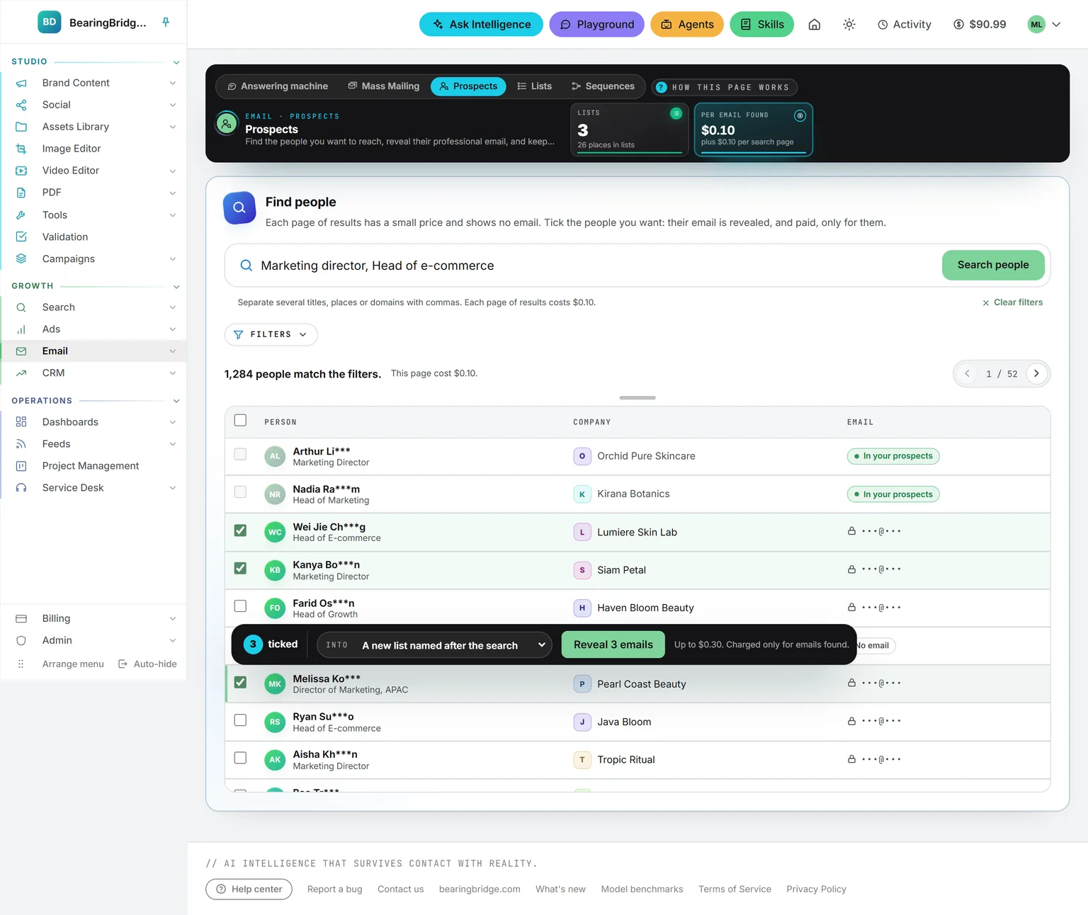
Task: Click the Clear filters link
Action: click(1012, 302)
